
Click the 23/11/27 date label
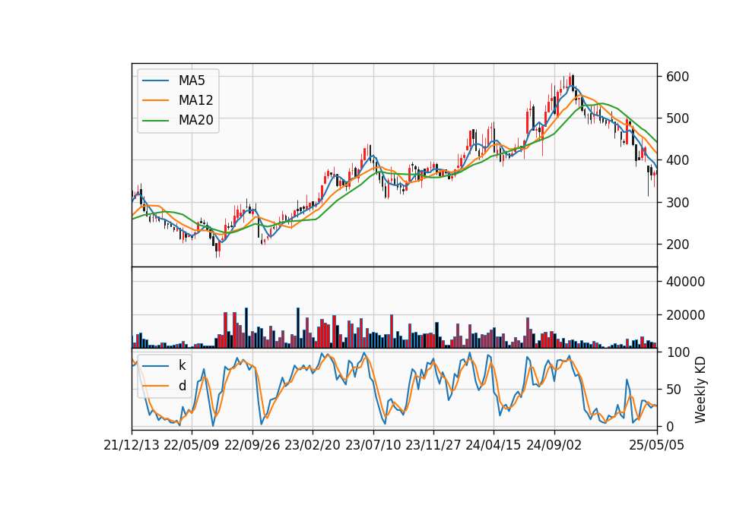433,445
